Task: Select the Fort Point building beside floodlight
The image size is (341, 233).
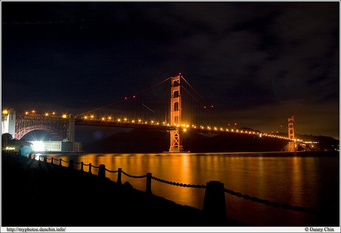Action: tap(53, 146)
